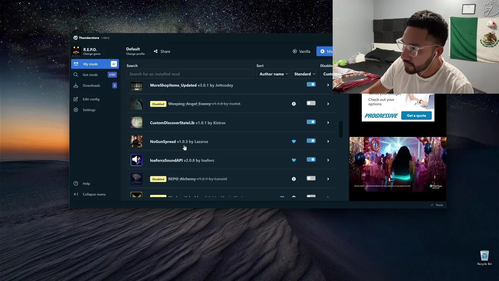Click NoGunSpread donate heart icon
This screenshot has height=281, width=499.
click(x=294, y=141)
